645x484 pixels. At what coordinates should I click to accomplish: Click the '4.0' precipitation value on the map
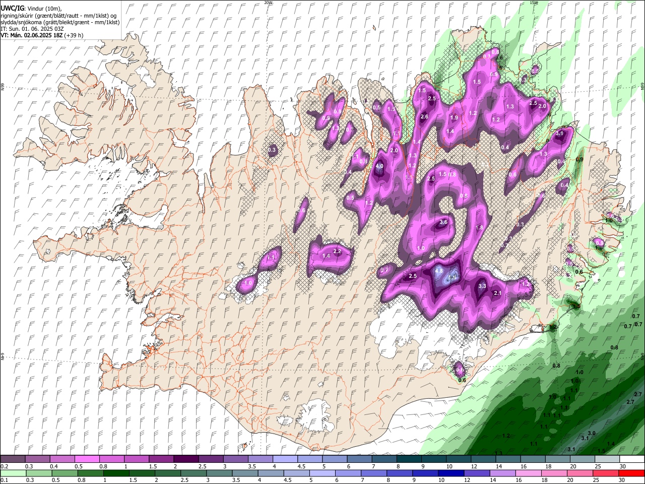pos(380,166)
